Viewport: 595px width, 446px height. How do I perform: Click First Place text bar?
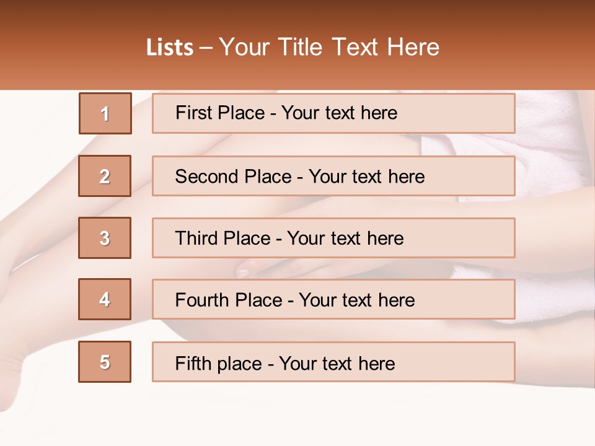[x=333, y=113]
